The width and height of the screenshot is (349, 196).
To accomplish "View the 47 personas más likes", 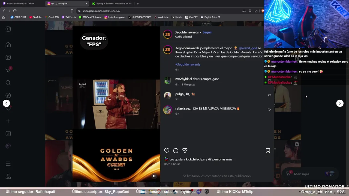I will point(220,159).
